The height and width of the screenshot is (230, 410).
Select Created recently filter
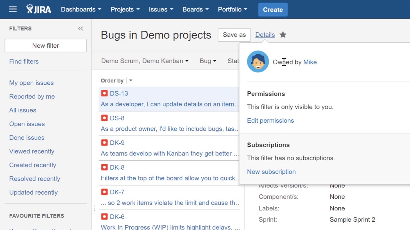33,165
